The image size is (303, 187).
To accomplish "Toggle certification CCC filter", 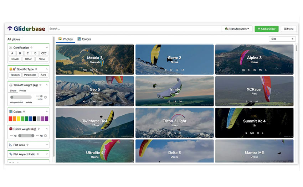I will coord(44,53).
